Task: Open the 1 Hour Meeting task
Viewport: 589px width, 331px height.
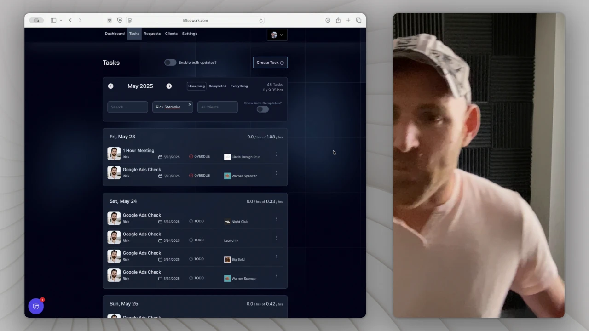Action: 139,150
